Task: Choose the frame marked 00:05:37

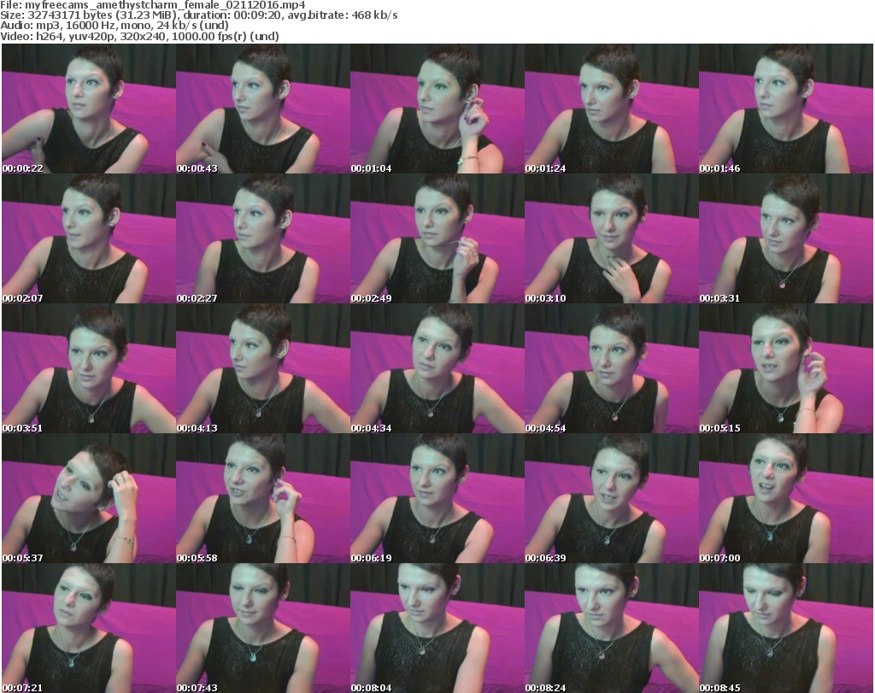Action: [x=89, y=498]
